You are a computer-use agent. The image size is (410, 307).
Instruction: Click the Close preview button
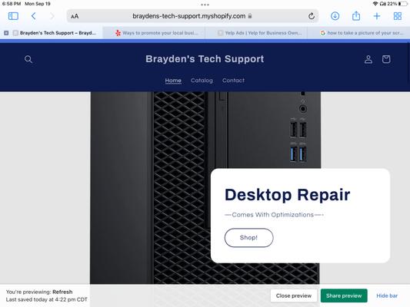coord(294,295)
